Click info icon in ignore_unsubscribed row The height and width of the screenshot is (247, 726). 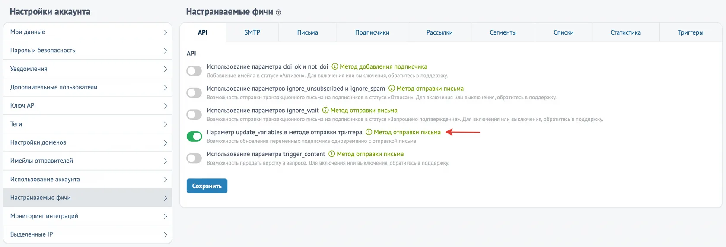pyautogui.click(x=392, y=88)
